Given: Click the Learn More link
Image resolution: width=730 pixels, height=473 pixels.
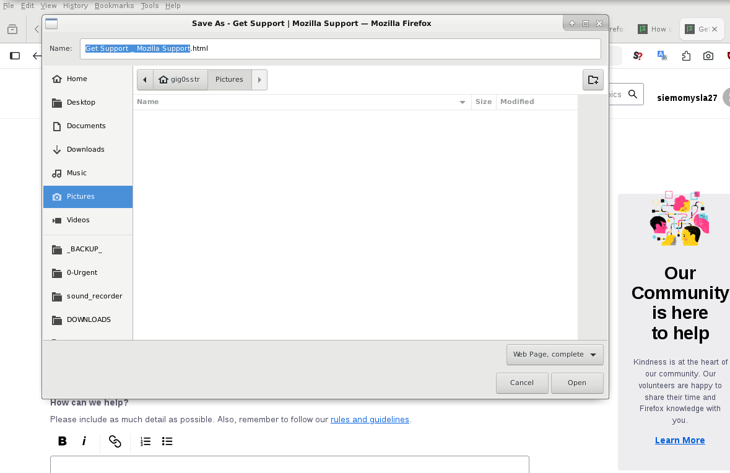Looking at the screenshot, I should click(x=680, y=440).
